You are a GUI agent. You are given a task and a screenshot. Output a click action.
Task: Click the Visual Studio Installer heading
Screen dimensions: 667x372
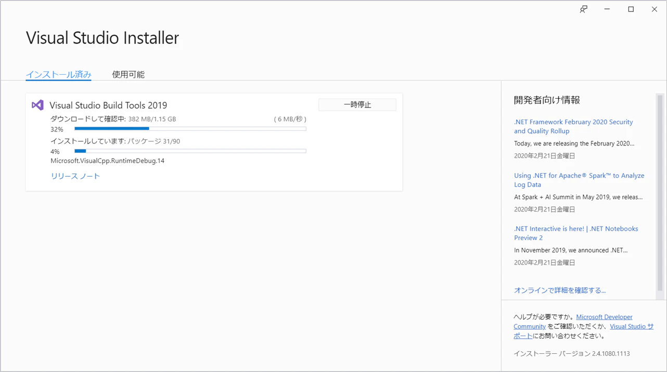click(102, 38)
